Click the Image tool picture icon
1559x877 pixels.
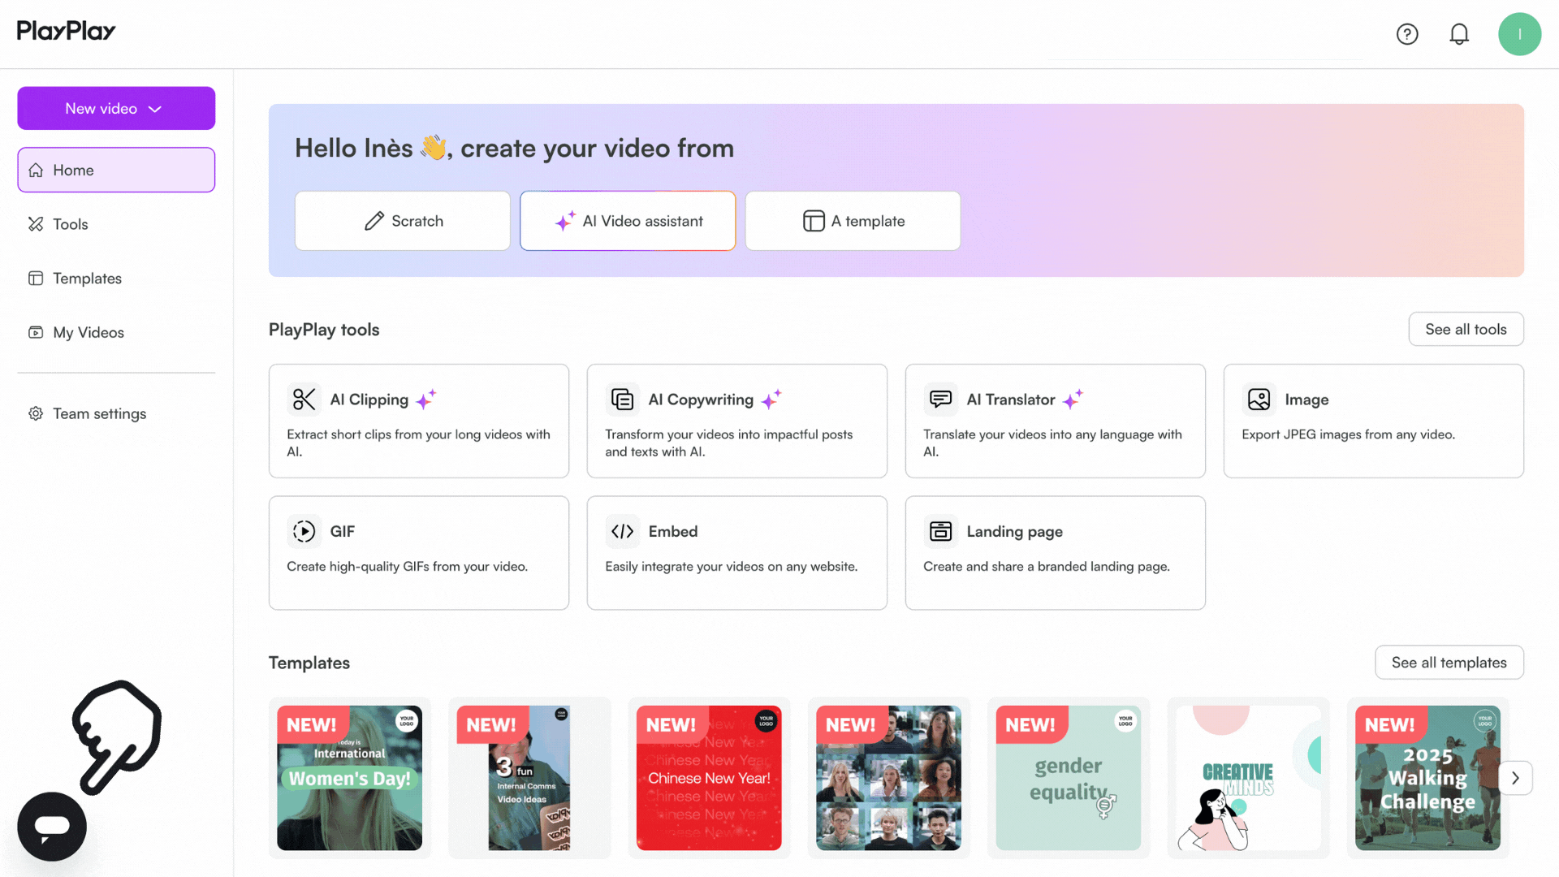[1259, 400]
